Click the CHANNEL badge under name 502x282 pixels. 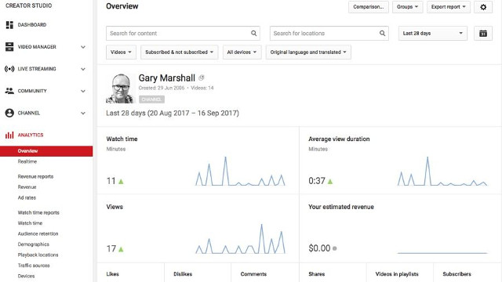click(x=151, y=99)
